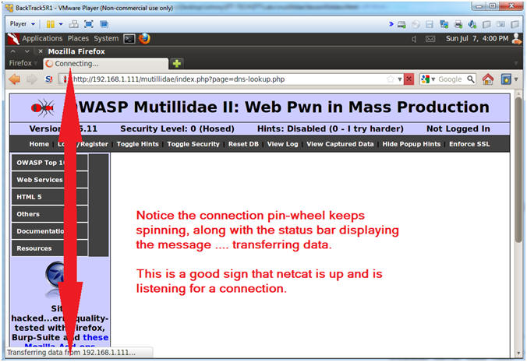Click Toggle Hints link

click(137, 144)
